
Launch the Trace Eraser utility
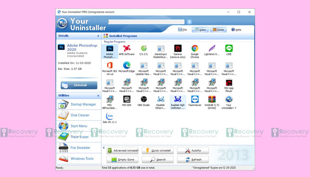coord(79,137)
